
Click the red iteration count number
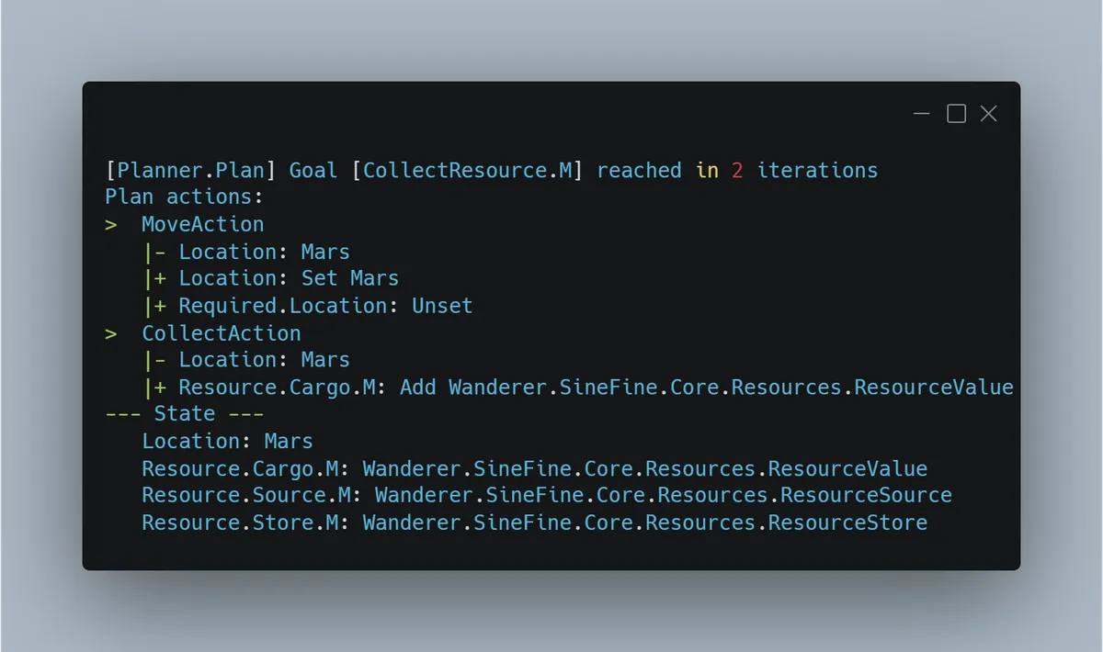coord(737,171)
